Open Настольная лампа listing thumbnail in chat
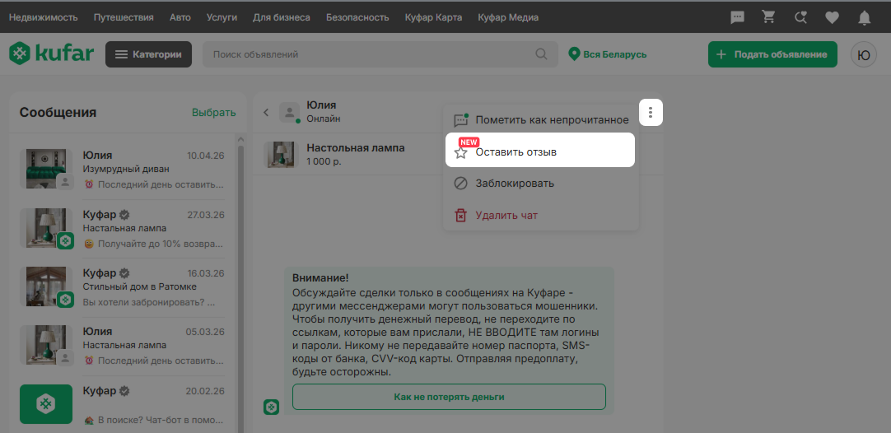Viewport: 891px width, 433px height. pyautogui.click(x=281, y=154)
